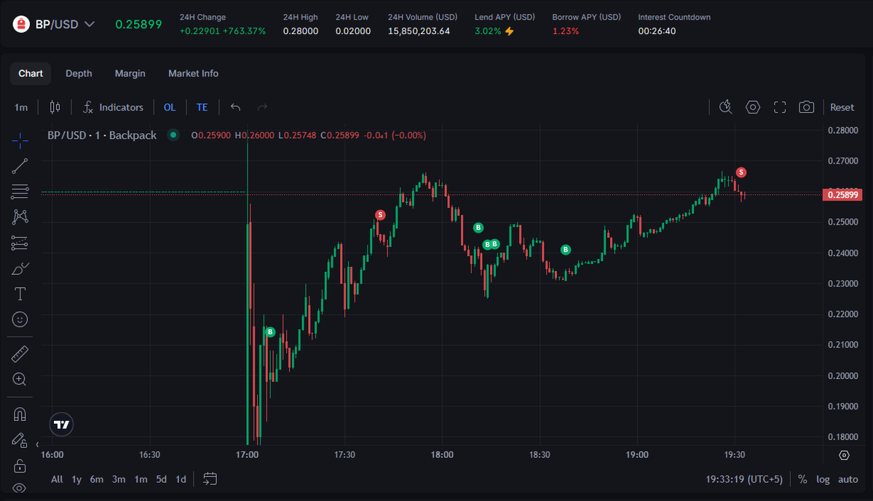873x501 pixels.
Task: Select the brush drawing tool
Action: click(x=20, y=268)
